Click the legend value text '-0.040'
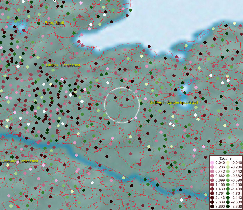The width and height of the screenshot is (243, 210). [236, 163]
